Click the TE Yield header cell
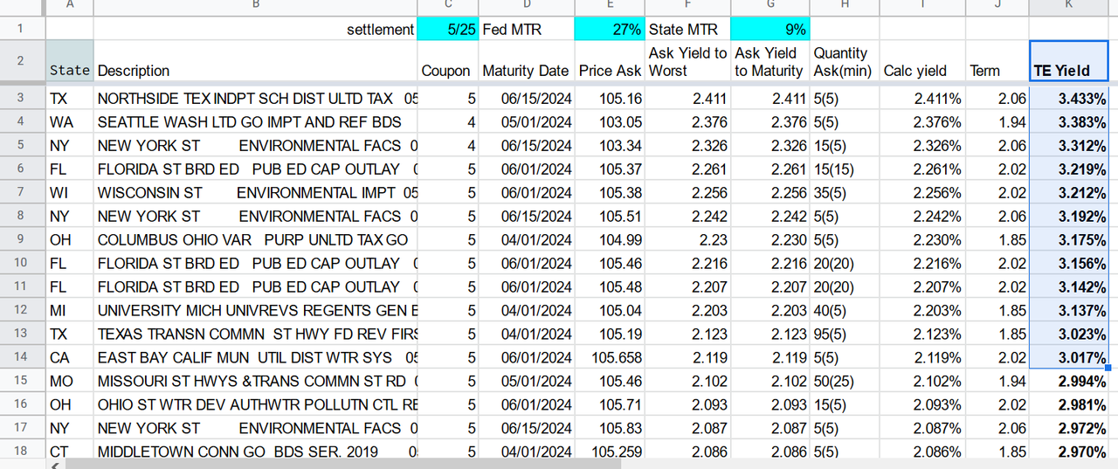1118x469 pixels. (x=1068, y=61)
